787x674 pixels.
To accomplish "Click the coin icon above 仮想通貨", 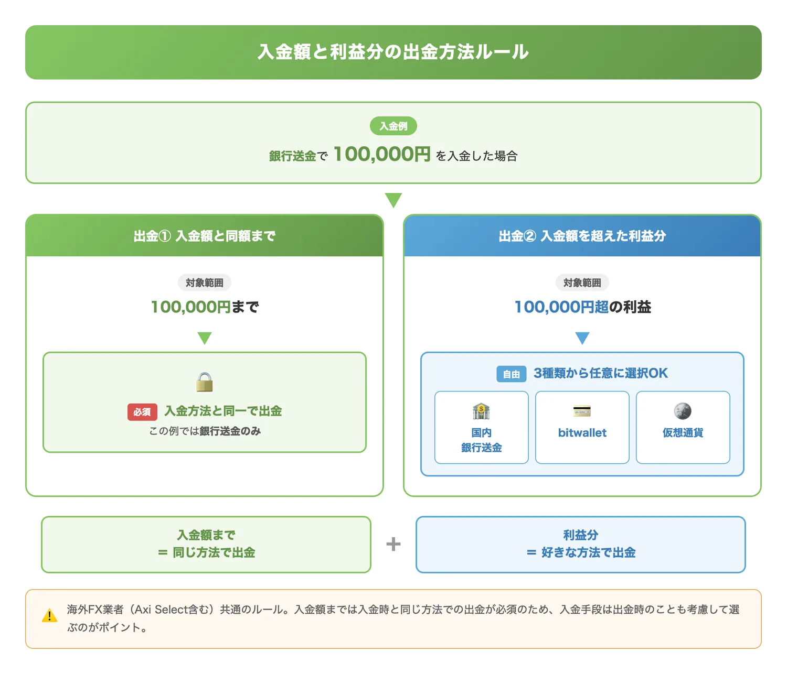I will coord(683,411).
